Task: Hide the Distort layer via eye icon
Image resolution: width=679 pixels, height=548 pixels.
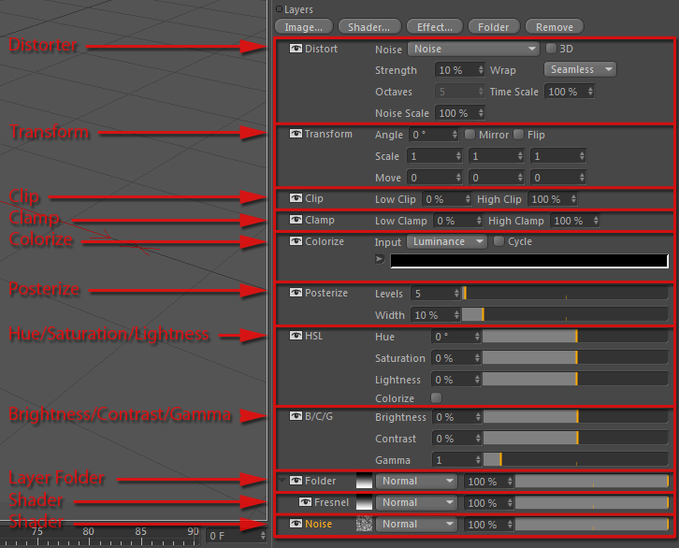Action: pyautogui.click(x=296, y=49)
